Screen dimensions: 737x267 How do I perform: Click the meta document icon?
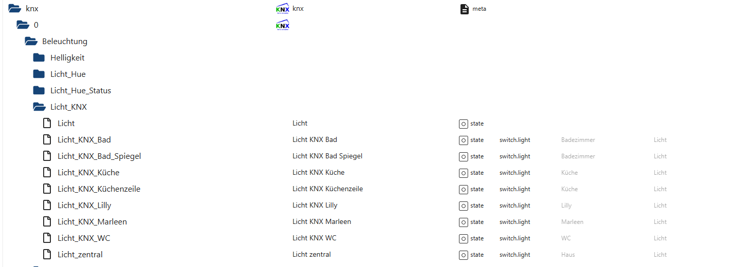point(465,9)
